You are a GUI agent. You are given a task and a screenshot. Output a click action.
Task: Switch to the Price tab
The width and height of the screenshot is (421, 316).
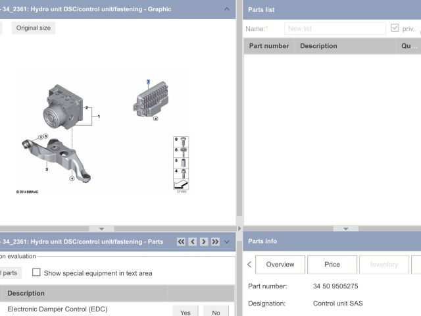click(x=332, y=264)
